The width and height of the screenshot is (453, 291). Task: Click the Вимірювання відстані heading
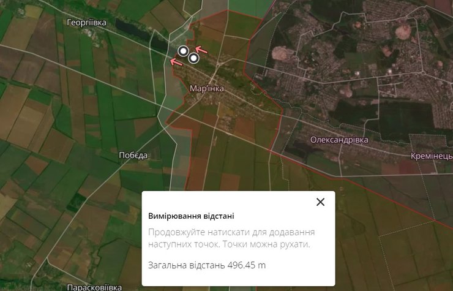(x=191, y=216)
